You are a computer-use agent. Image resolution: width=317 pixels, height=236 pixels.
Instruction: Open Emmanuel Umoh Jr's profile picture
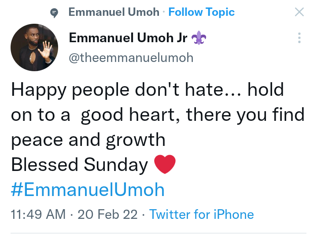point(34,47)
